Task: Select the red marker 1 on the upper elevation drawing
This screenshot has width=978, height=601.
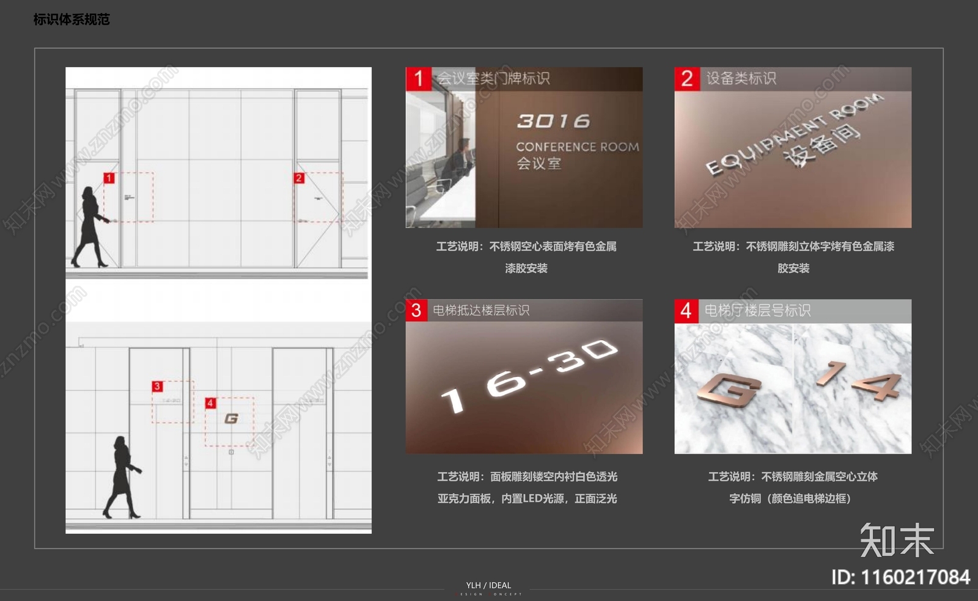Action: click(x=109, y=178)
